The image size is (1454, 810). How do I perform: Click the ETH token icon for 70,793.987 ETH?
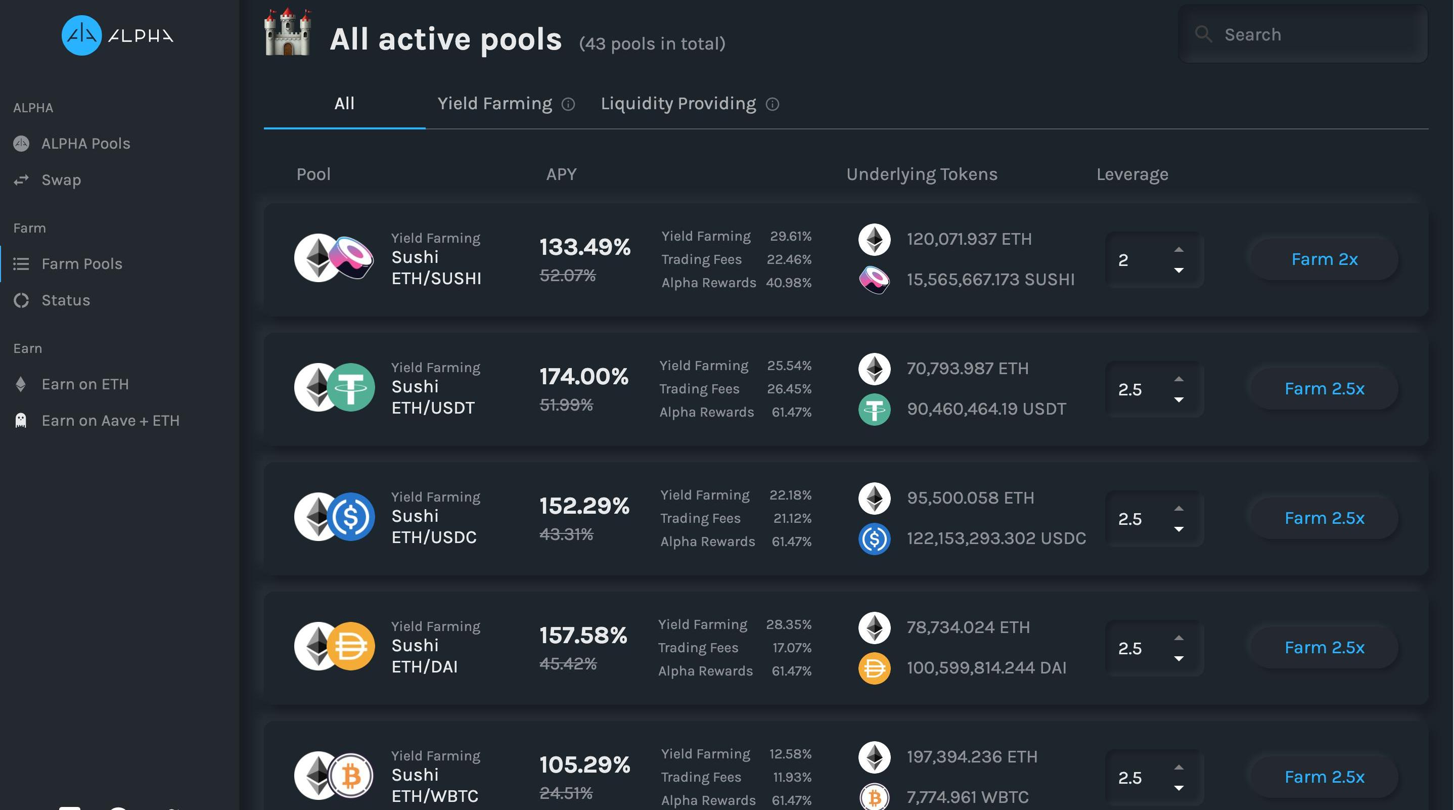click(874, 369)
